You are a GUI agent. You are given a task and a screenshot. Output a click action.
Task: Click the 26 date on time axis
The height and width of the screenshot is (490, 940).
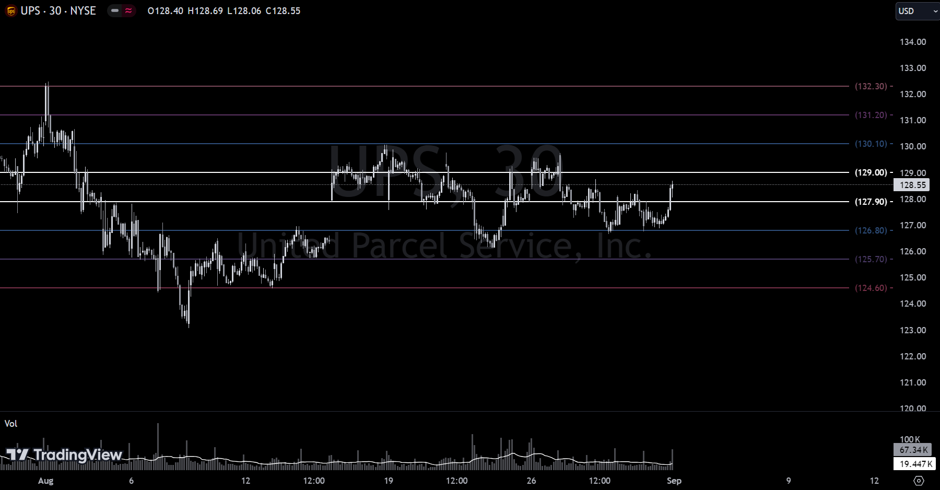531,481
